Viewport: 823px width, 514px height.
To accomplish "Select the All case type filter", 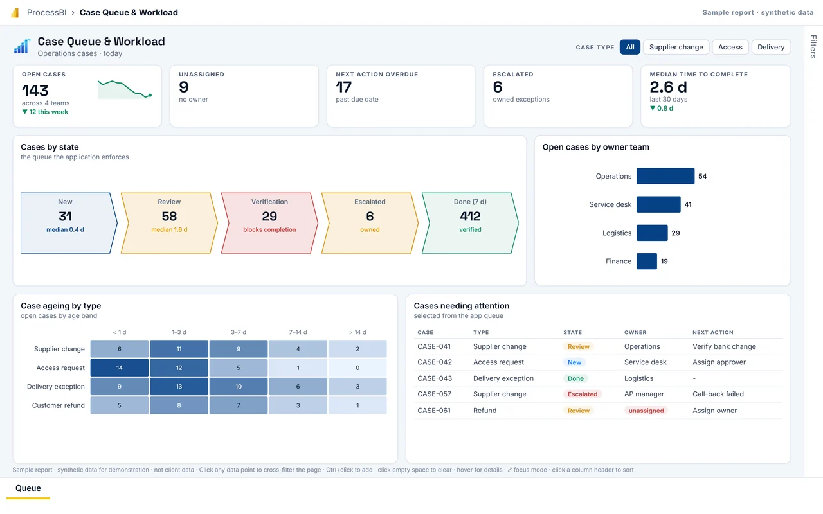I will 630,47.
